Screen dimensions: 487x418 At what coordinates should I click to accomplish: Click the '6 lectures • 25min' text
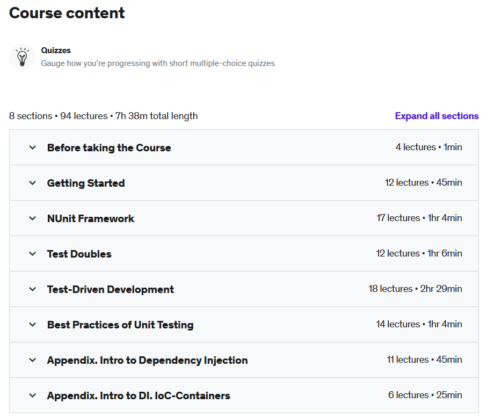point(425,394)
